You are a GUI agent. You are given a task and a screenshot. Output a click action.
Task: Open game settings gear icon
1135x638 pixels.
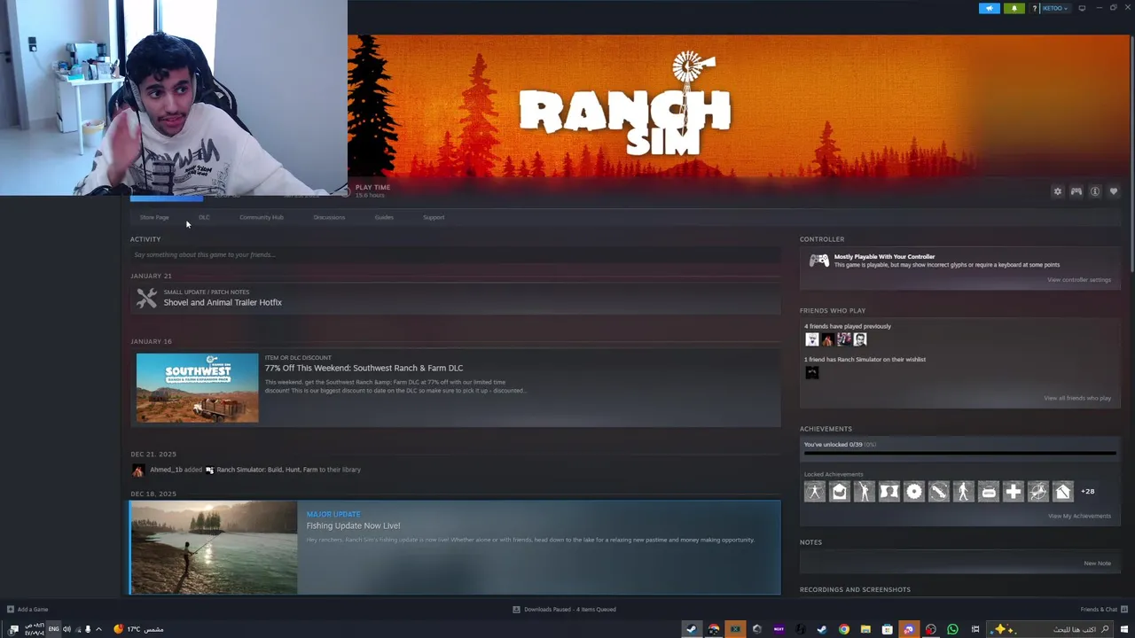pyautogui.click(x=1057, y=191)
